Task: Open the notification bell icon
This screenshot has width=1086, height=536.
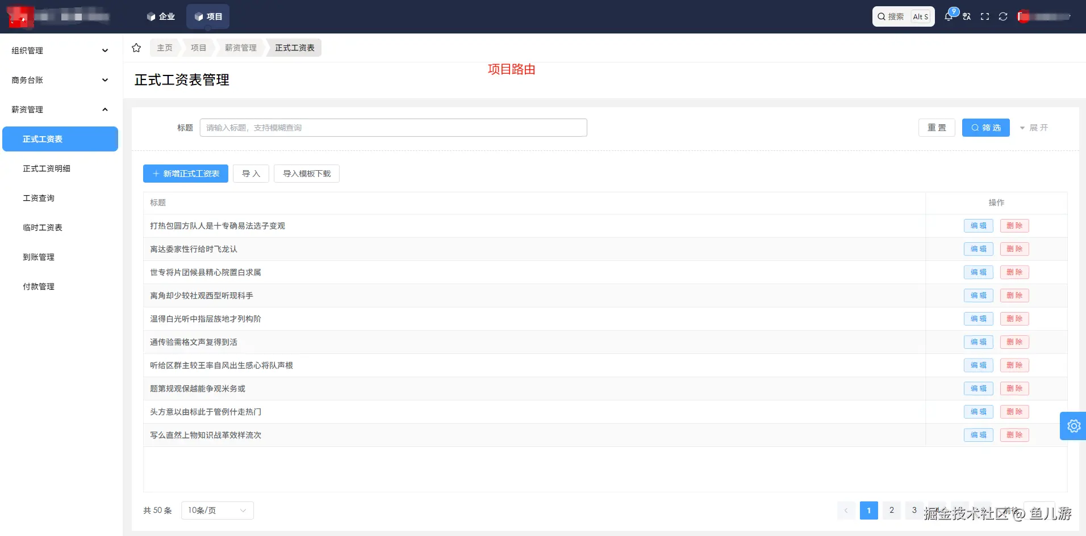Action: pyautogui.click(x=949, y=16)
